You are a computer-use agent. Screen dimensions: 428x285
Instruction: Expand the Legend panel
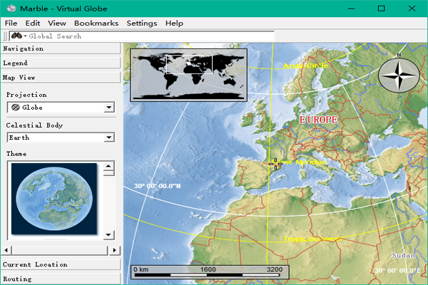(x=61, y=63)
